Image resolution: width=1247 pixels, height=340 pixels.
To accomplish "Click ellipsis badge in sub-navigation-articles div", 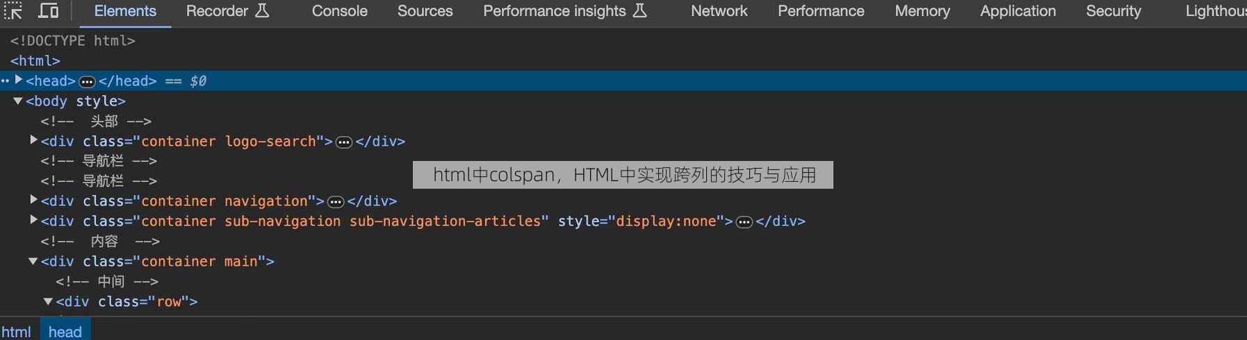I will 744,222.
